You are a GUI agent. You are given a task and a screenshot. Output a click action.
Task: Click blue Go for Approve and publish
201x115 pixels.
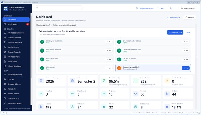(x=186, y=68)
